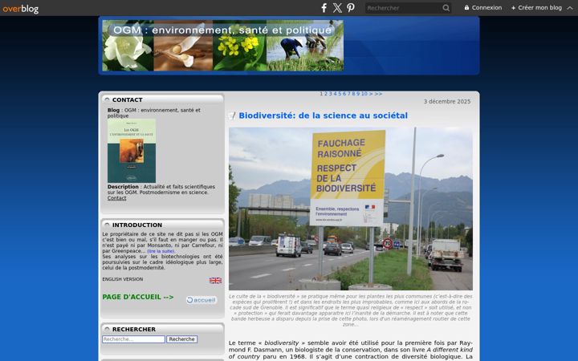The width and height of the screenshot is (578, 361).
Task: Open article Biodiversité: de la science au sociétal
Action: tap(323, 116)
